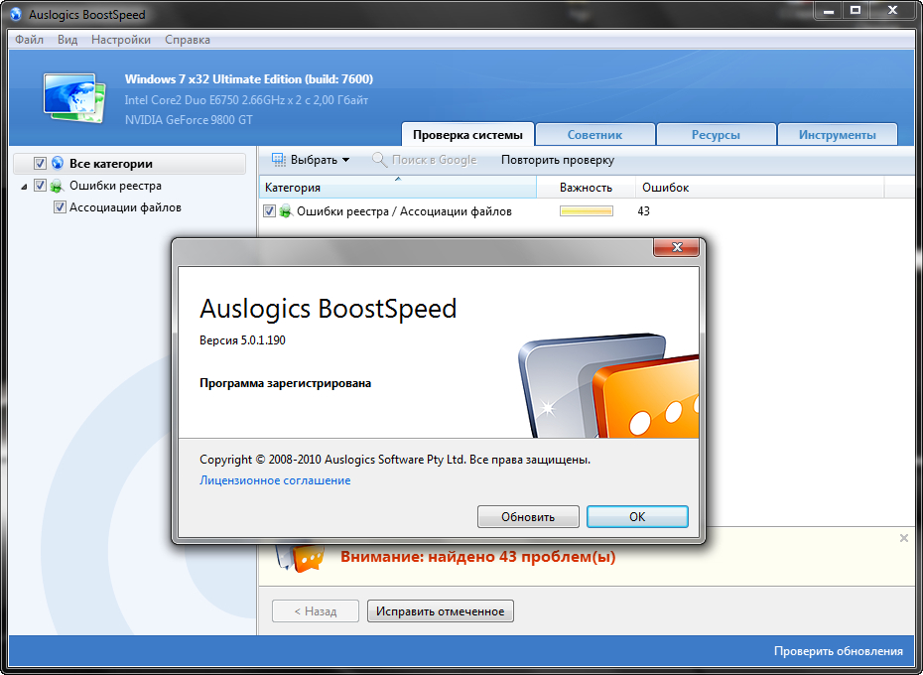Open the Лицензионное соглашение link
This screenshot has height=675, width=923.
pyautogui.click(x=275, y=480)
